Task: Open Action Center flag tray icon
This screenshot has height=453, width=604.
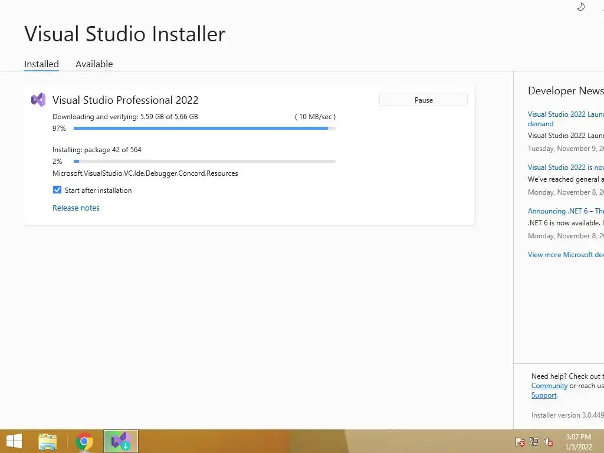Action: coord(520,441)
